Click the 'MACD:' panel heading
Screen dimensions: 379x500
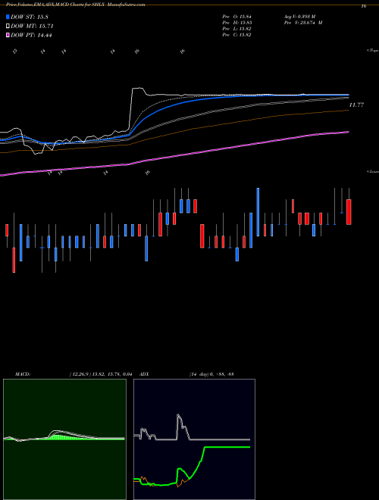tap(23, 374)
